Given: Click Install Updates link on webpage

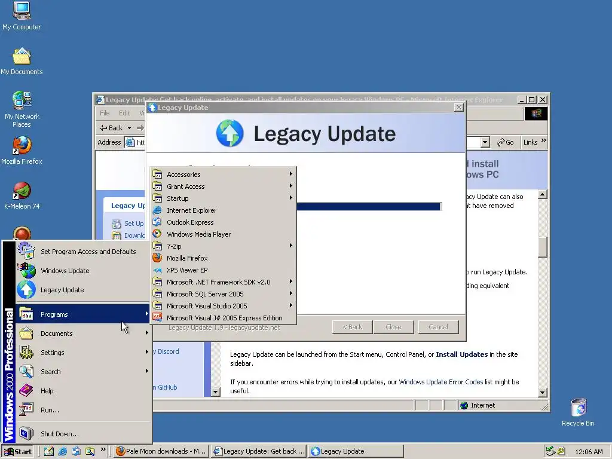Looking at the screenshot, I should click(462, 354).
